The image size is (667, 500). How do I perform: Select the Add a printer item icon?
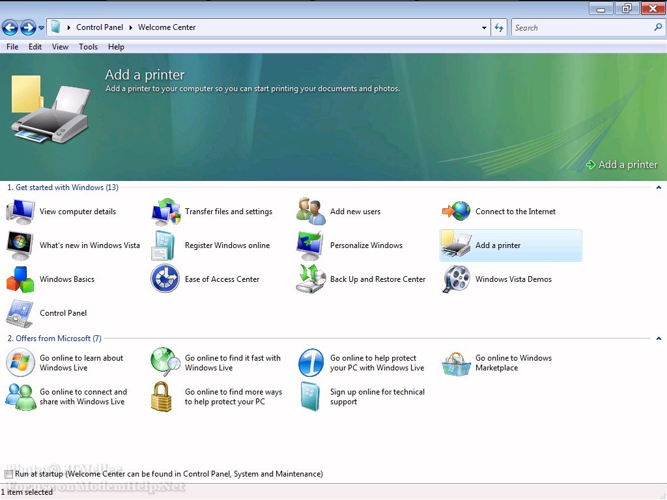tap(456, 245)
